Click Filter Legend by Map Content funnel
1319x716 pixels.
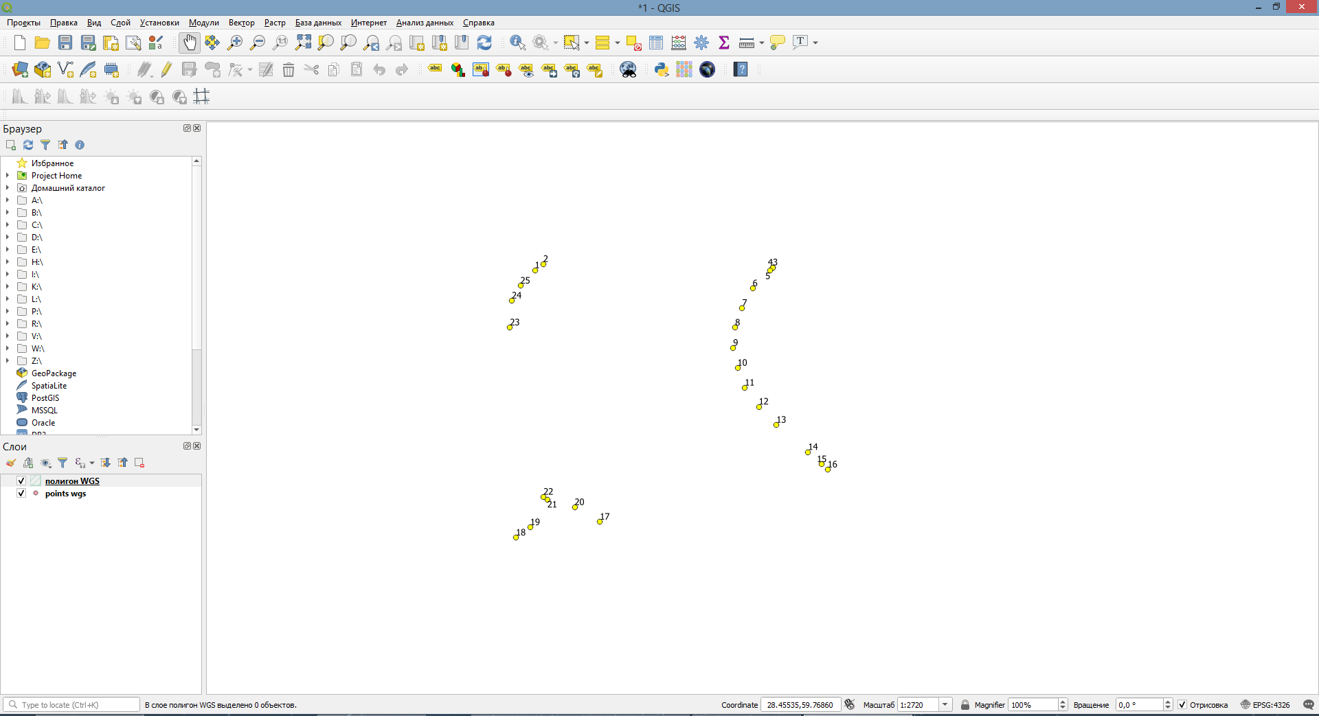(x=63, y=463)
